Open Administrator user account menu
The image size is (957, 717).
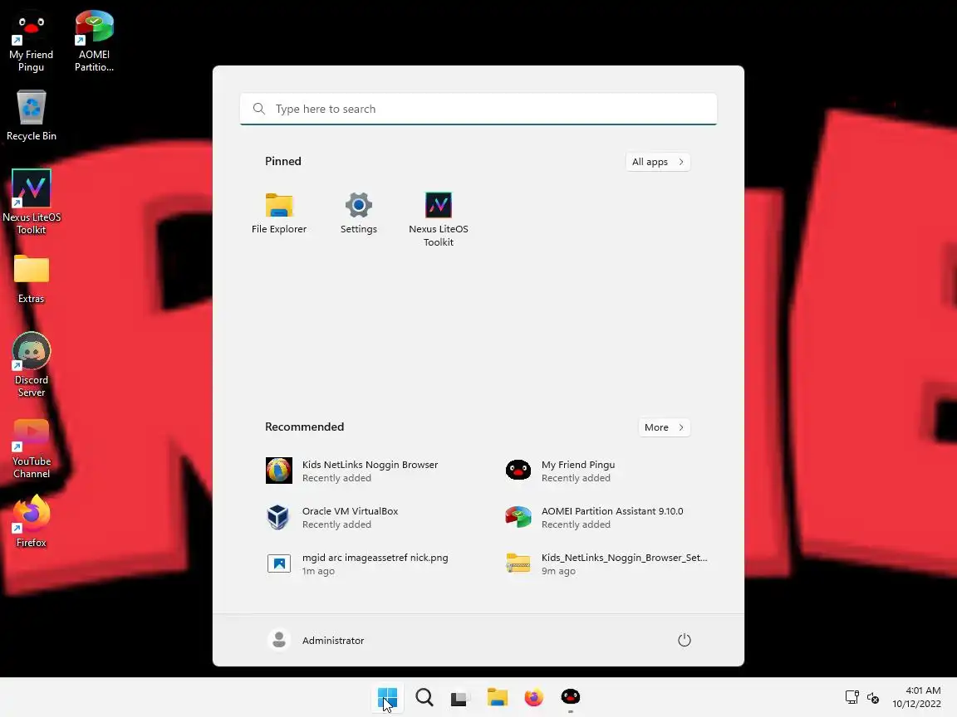[x=317, y=640]
